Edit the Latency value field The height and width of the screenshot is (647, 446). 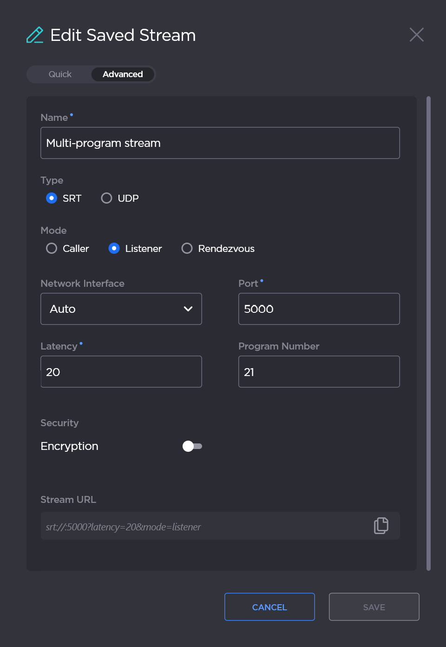pos(121,372)
